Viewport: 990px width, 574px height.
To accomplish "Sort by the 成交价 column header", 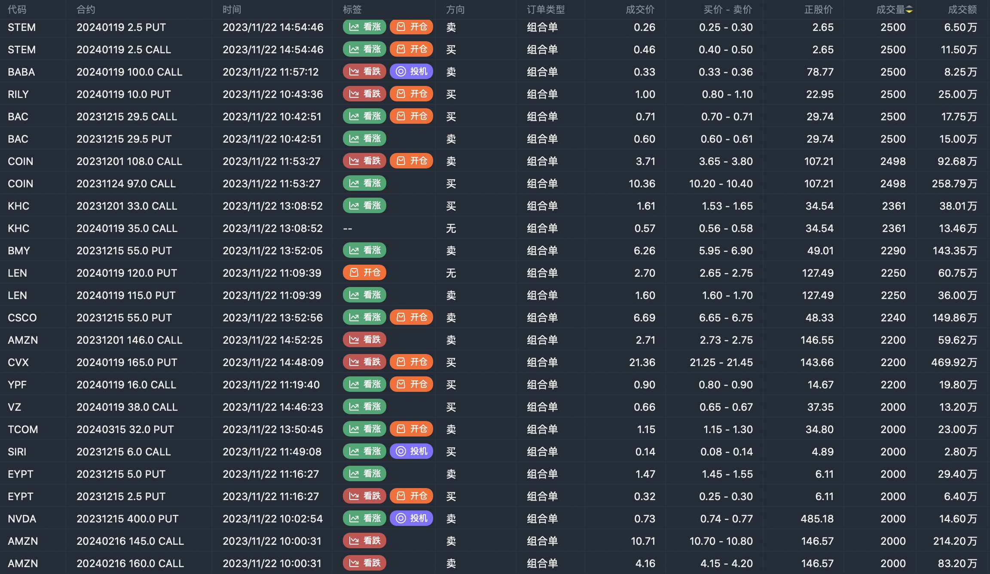I will (x=640, y=9).
